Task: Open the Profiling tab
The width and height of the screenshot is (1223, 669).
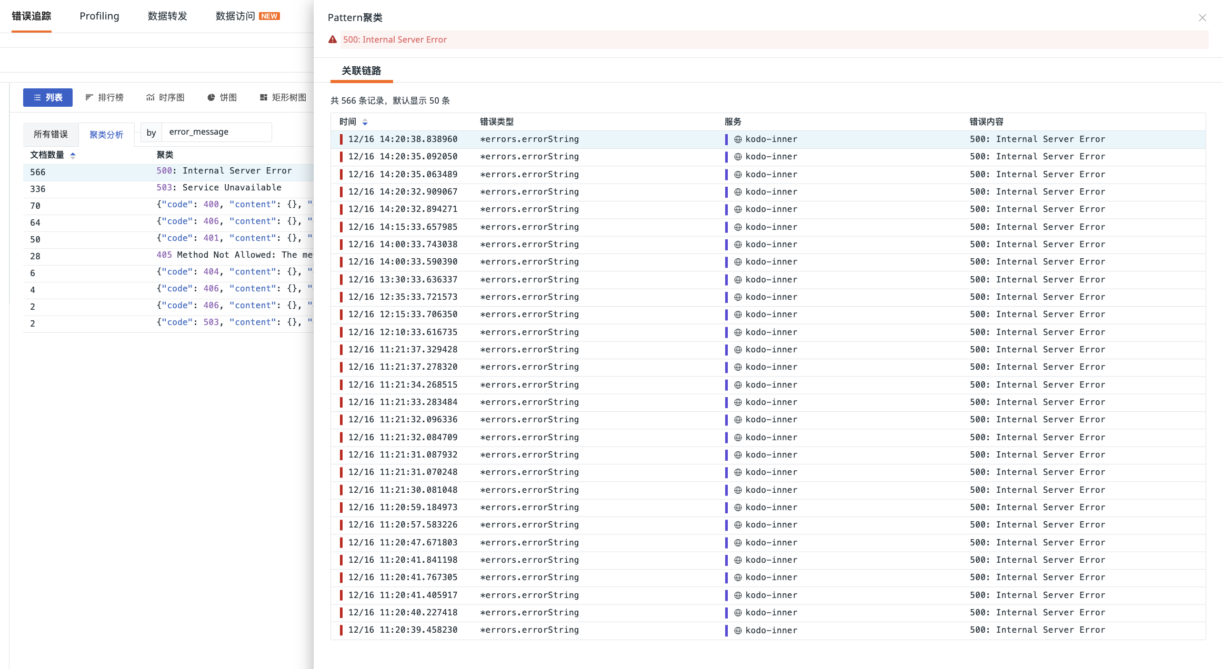Action: tap(99, 16)
